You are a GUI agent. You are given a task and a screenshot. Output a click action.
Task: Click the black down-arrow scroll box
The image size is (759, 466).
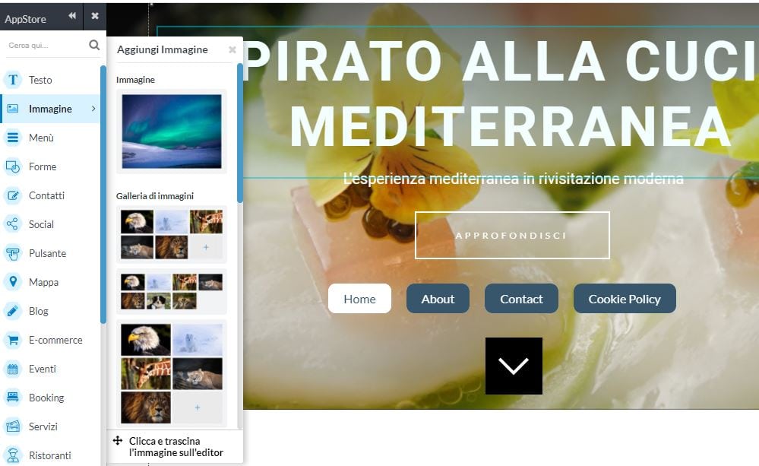514,366
